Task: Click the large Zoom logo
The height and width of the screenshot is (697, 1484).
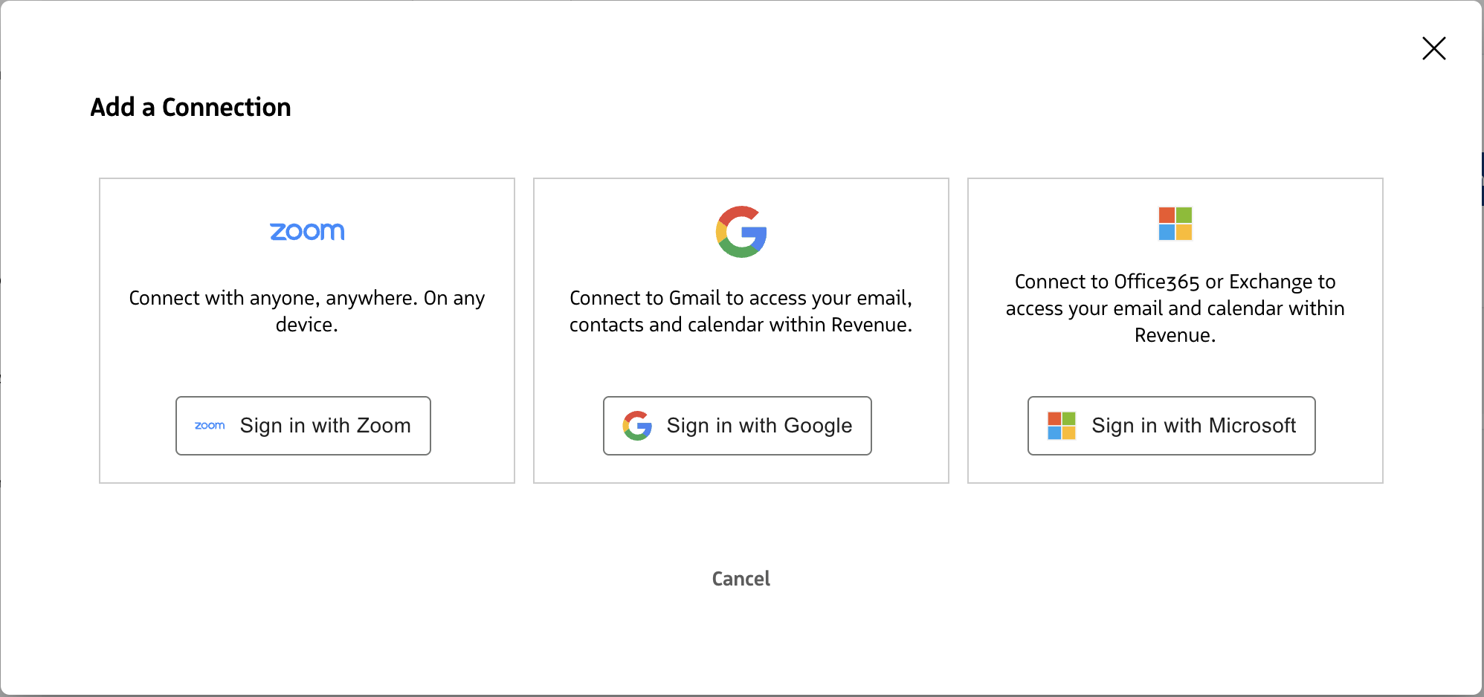Action: [307, 232]
